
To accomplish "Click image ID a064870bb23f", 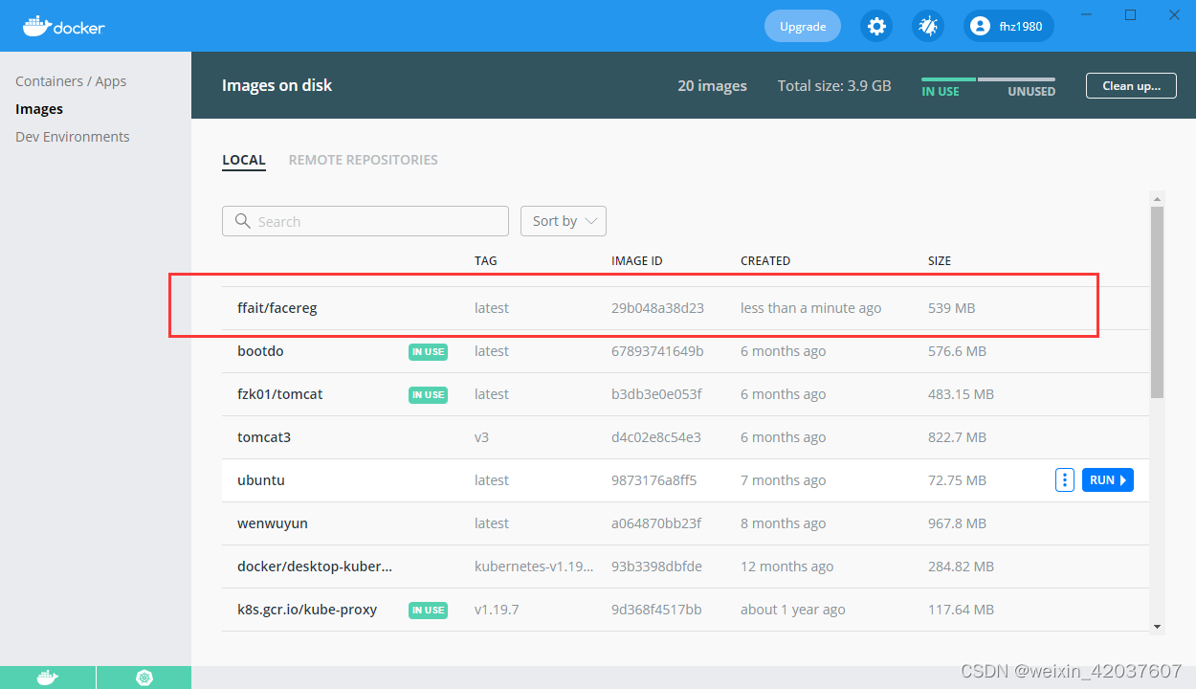I will coord(656,523).
